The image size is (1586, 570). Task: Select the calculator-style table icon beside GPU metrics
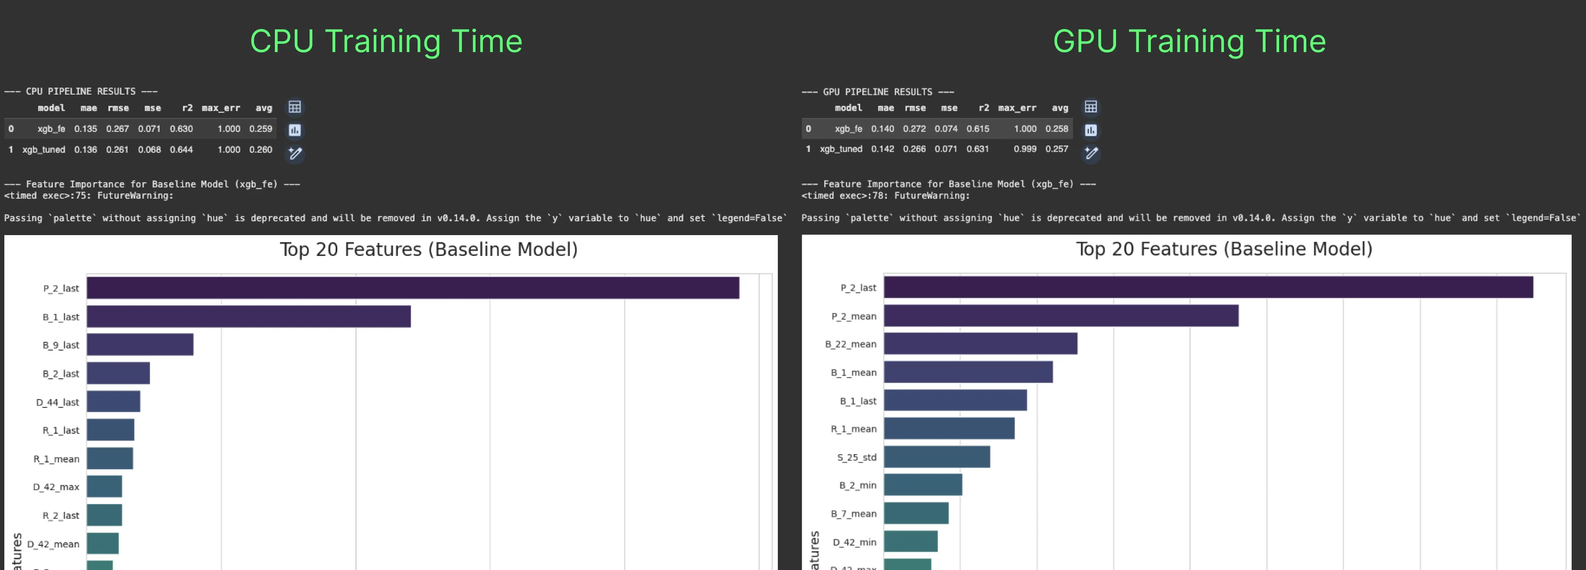pos(1091,107)
